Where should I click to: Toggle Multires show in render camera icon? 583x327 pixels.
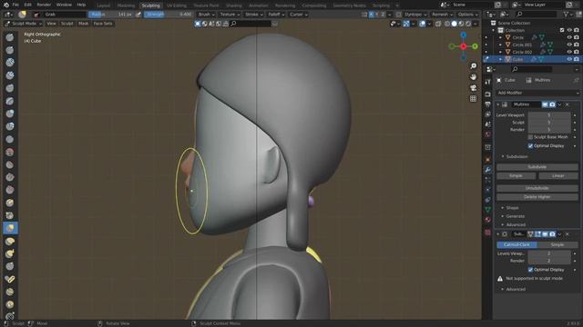pyautogui.click(x=552, y=105)
